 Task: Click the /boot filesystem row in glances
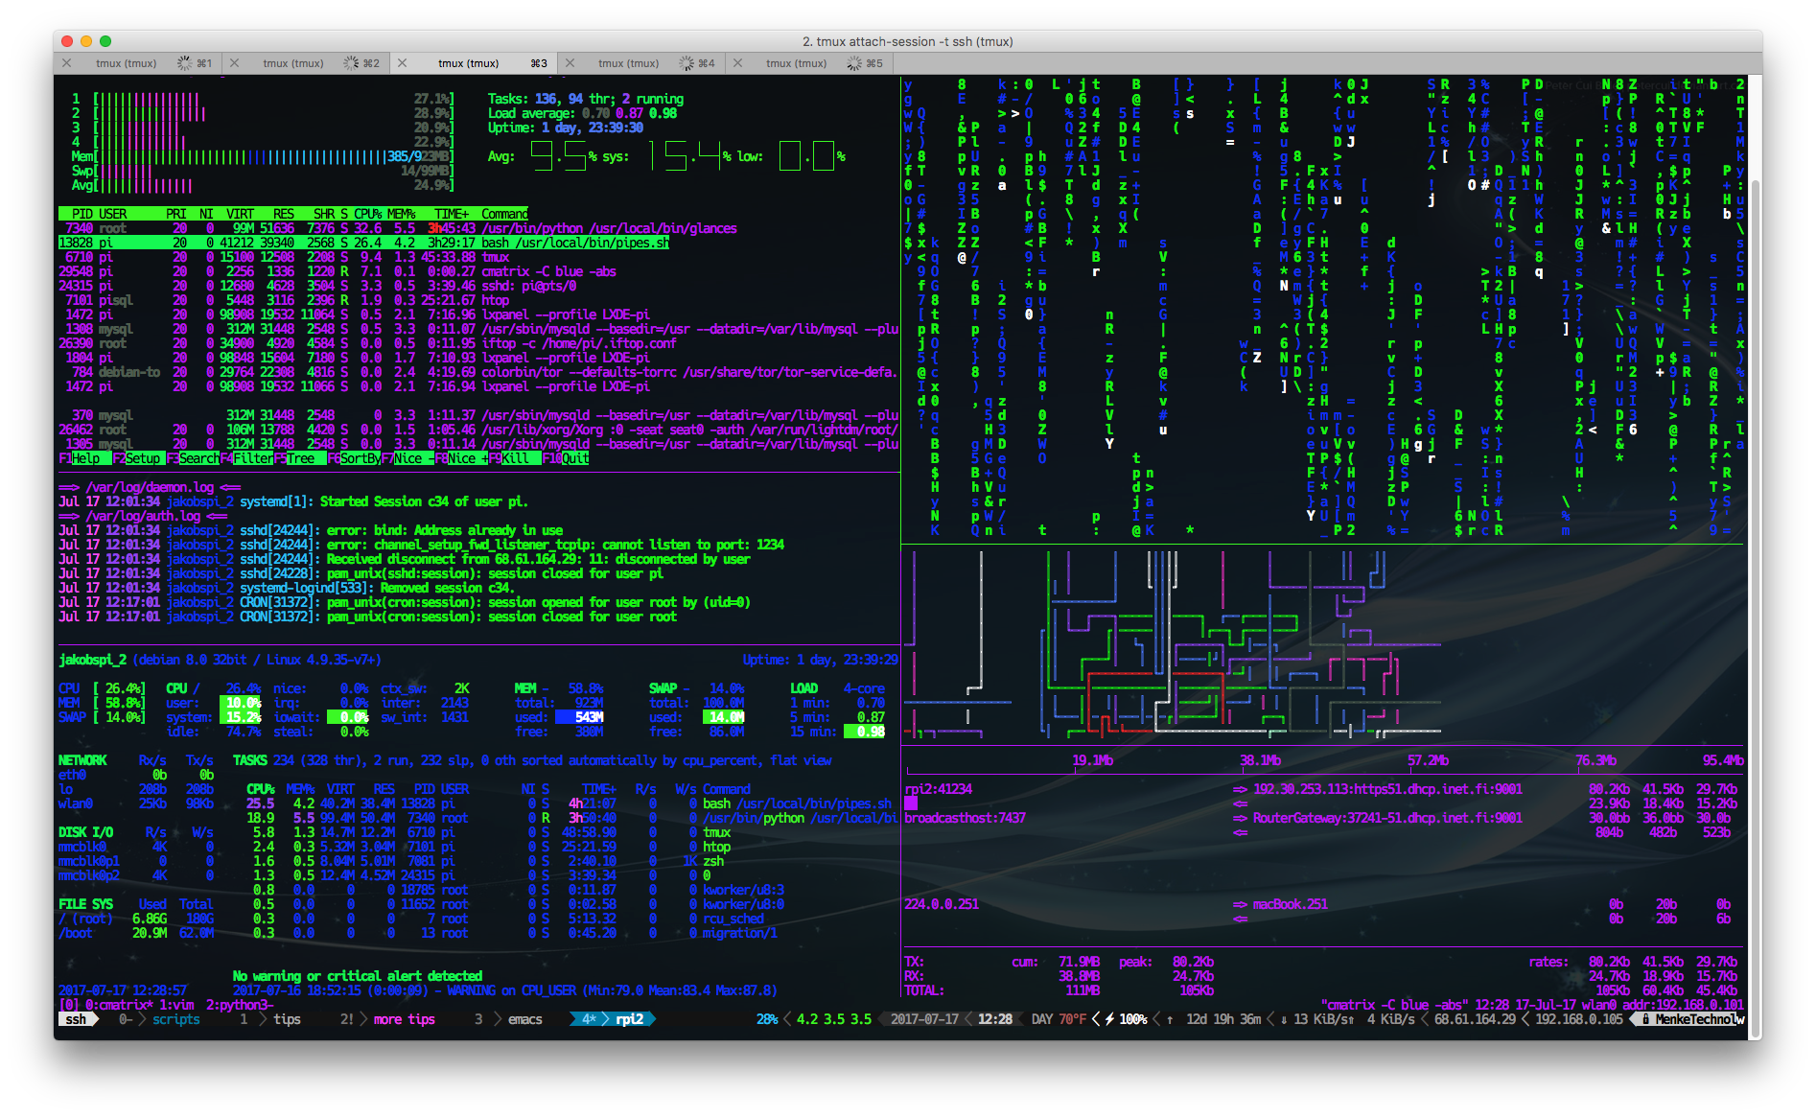click(x=136, y=933)
